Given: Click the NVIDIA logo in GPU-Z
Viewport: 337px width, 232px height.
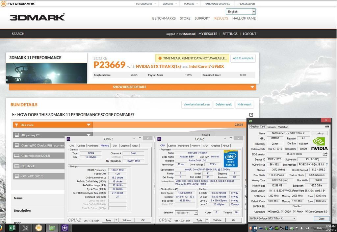Looking at the screenshot, I should coord(319,144).
